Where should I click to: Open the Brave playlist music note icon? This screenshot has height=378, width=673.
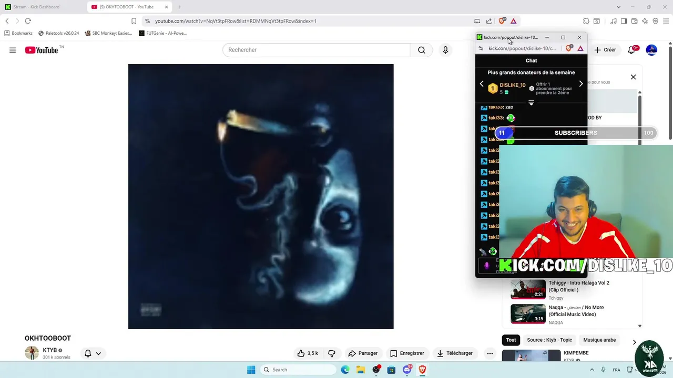click(x=613, y=21)
